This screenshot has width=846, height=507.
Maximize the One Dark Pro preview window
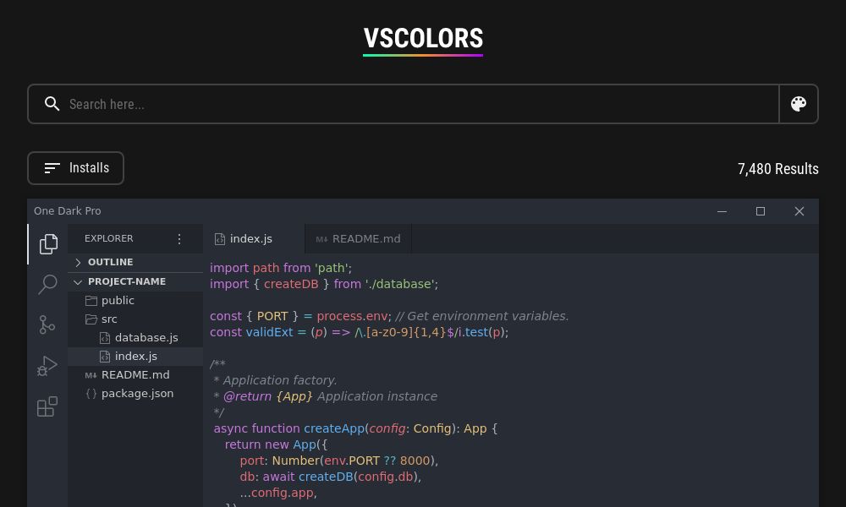click(761, 211)
